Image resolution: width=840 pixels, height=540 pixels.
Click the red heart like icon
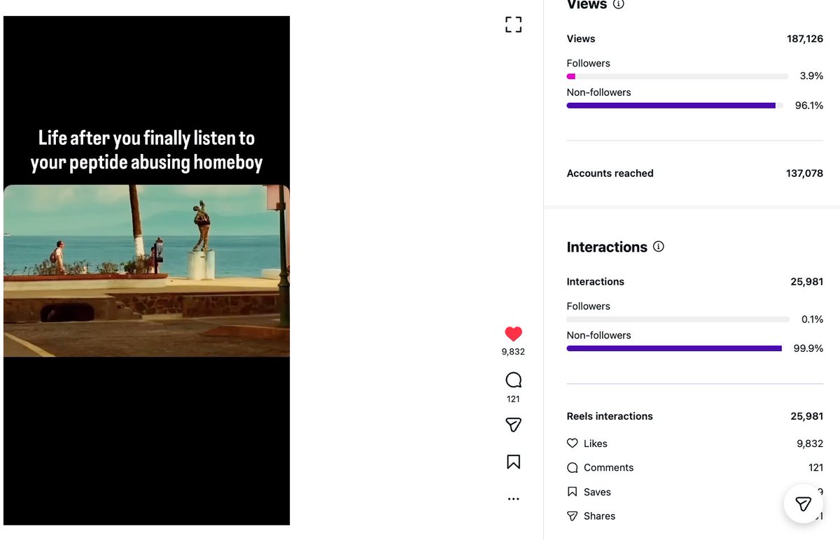pyautogui.click(x=513, y=334)
